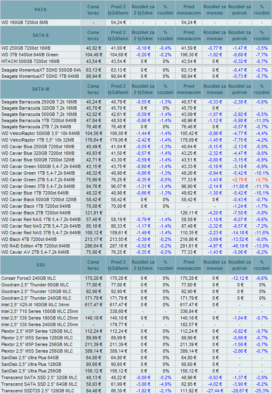Image resolution: width=272 pixels, height=394 pixels.
Task: Click 104,48 € current price of WD 3TB
Action: 94,55
